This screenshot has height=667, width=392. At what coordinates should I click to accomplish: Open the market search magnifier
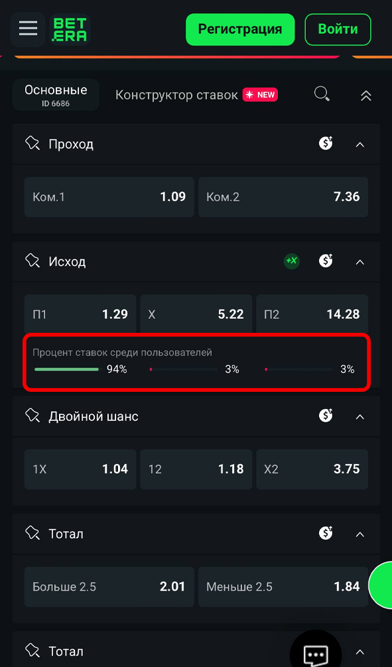pos(322,94)
